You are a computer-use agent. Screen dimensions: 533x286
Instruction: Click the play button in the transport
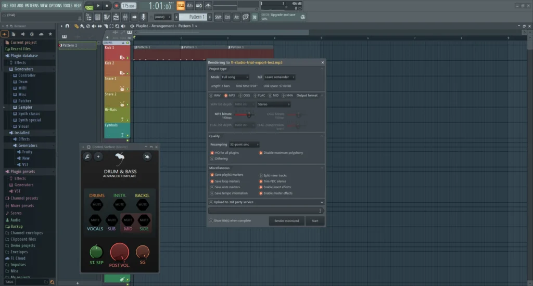coord(98,6)
